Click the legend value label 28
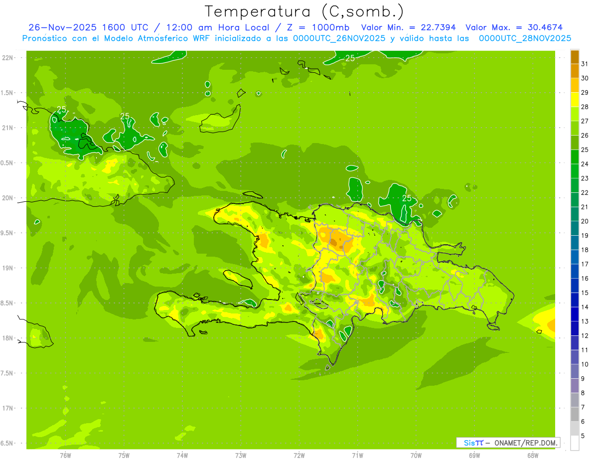 (585, 107)
